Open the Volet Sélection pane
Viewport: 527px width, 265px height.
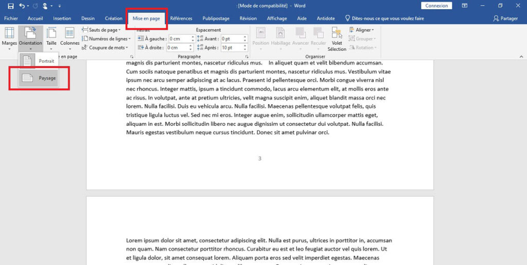click(337, 39)
